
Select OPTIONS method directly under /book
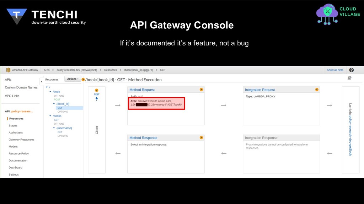click(59, 96)
